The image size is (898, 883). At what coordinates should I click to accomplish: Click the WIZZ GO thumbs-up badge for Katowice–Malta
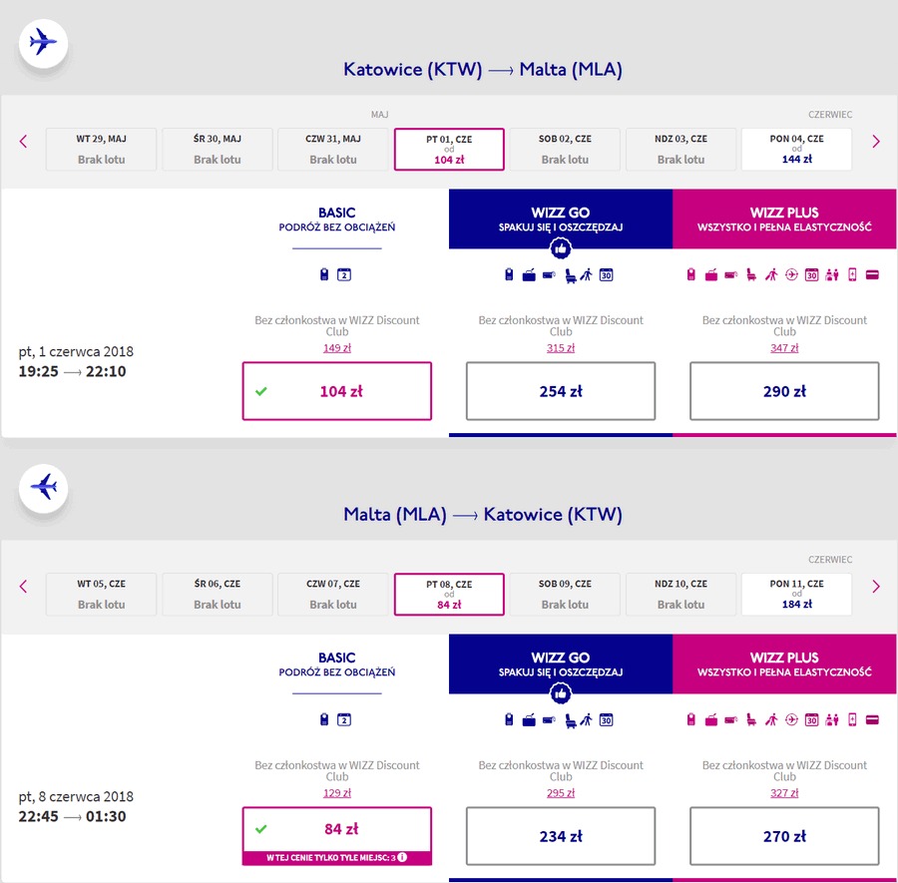click(560, 248)
